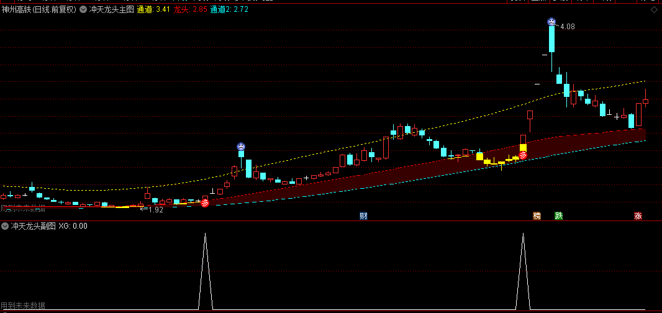Open the red 涨 event marker

coord(638,216)
